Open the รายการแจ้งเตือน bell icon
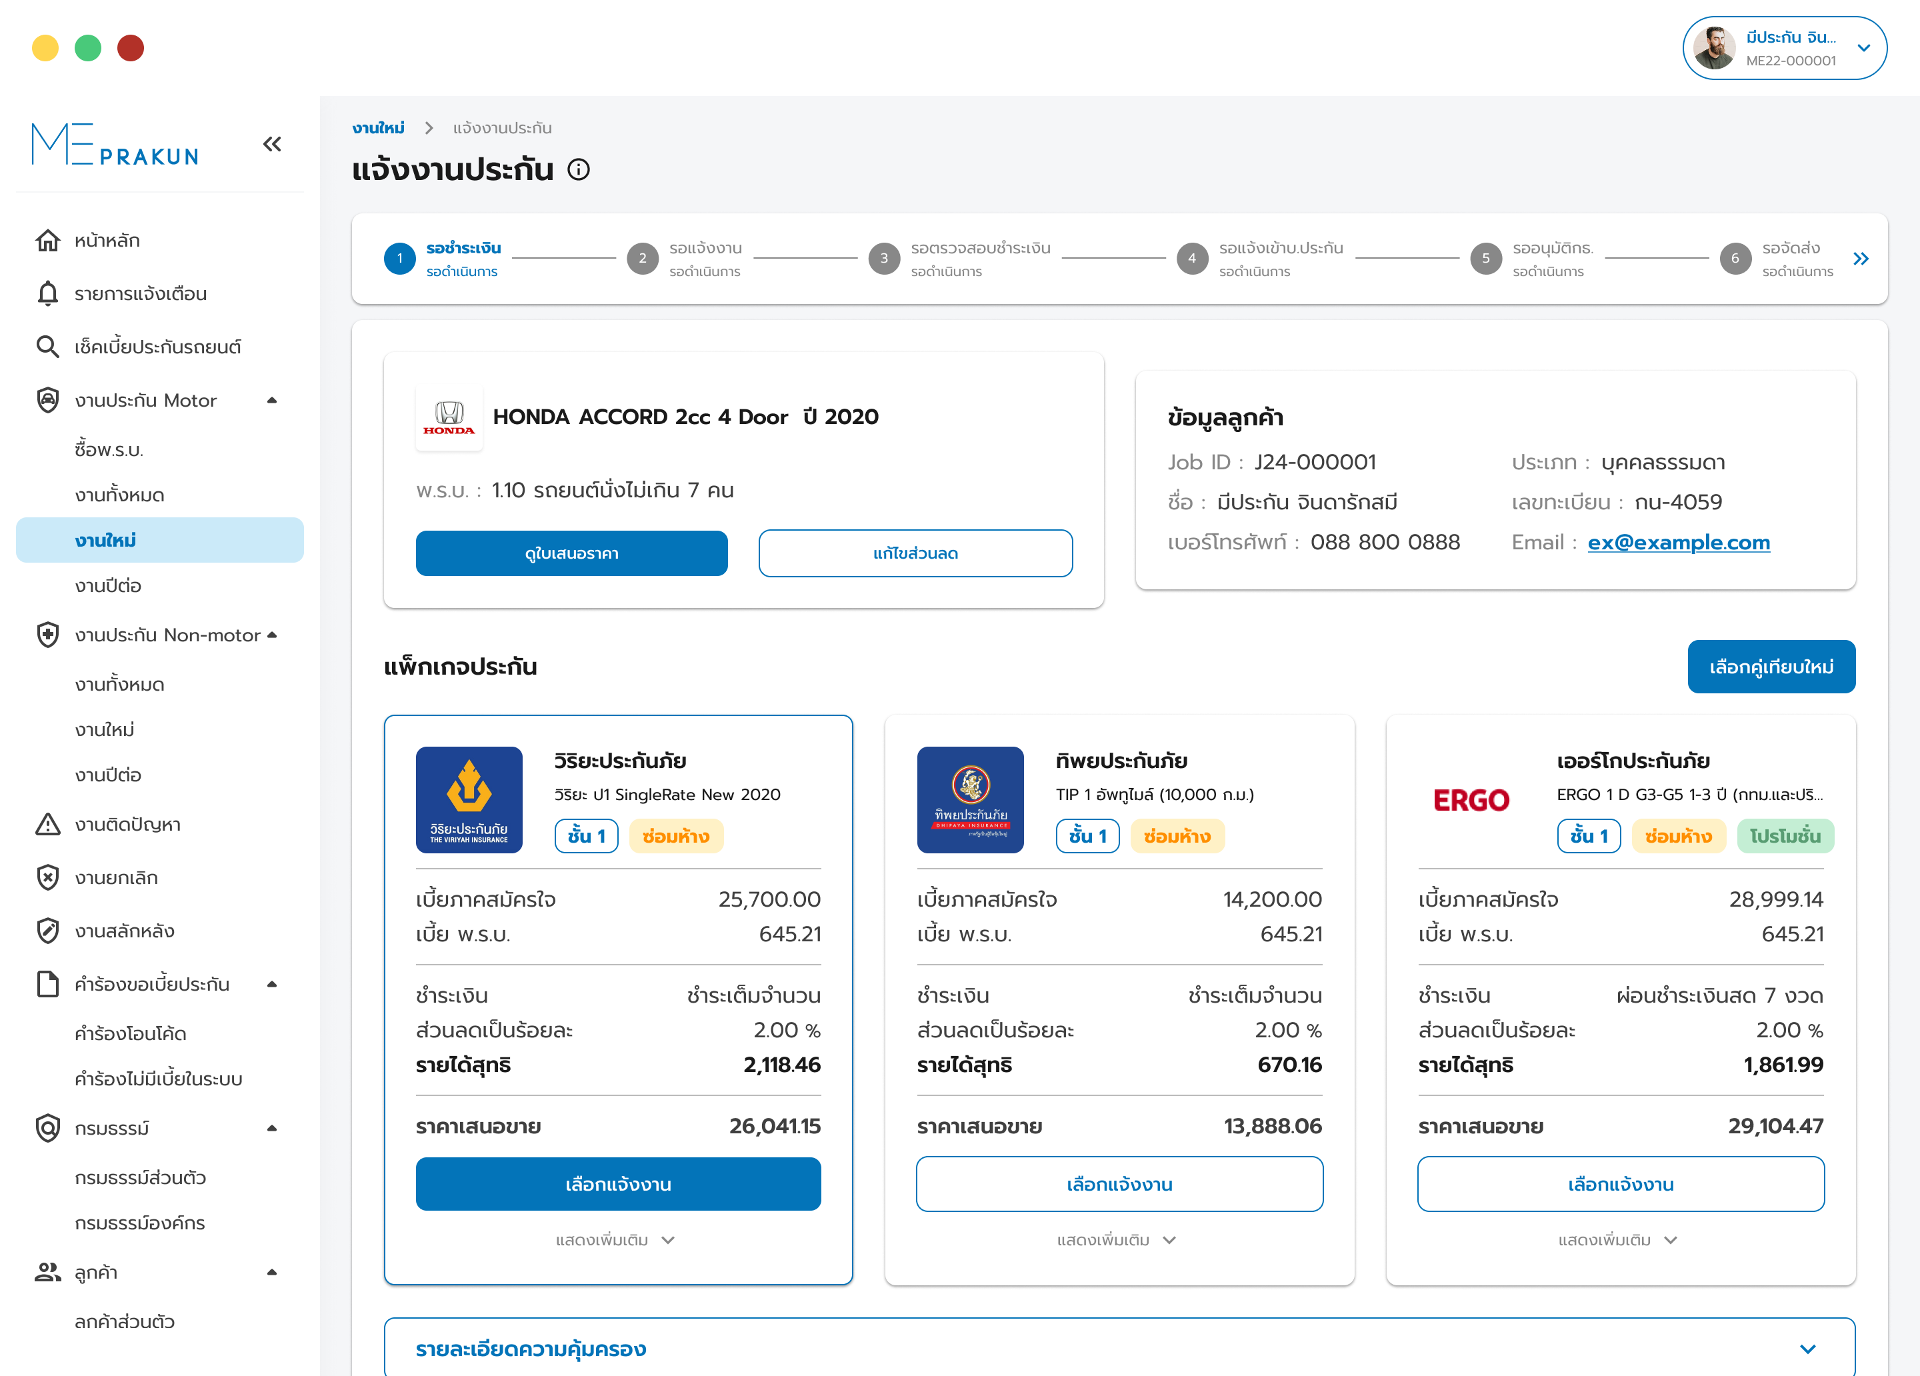 coord(47,294)
